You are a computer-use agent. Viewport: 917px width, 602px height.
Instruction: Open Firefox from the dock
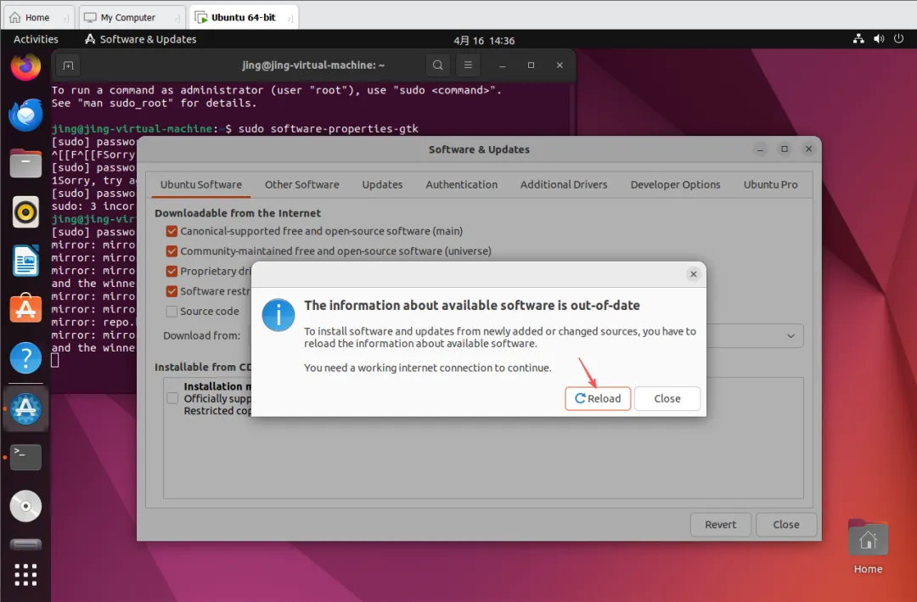click(x=25, y=67)
